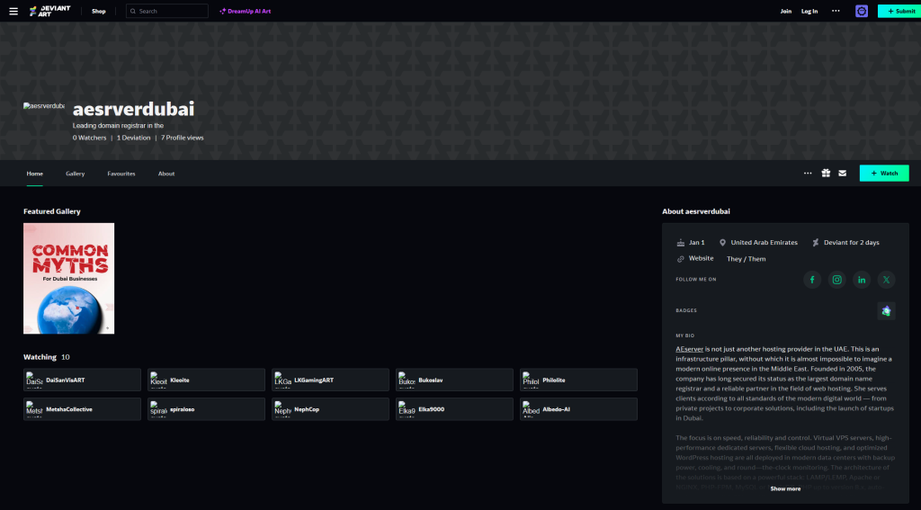Click spiraloso avatar icon
Image resolution: width=921 pixels, height=510 pixels.
158,409
